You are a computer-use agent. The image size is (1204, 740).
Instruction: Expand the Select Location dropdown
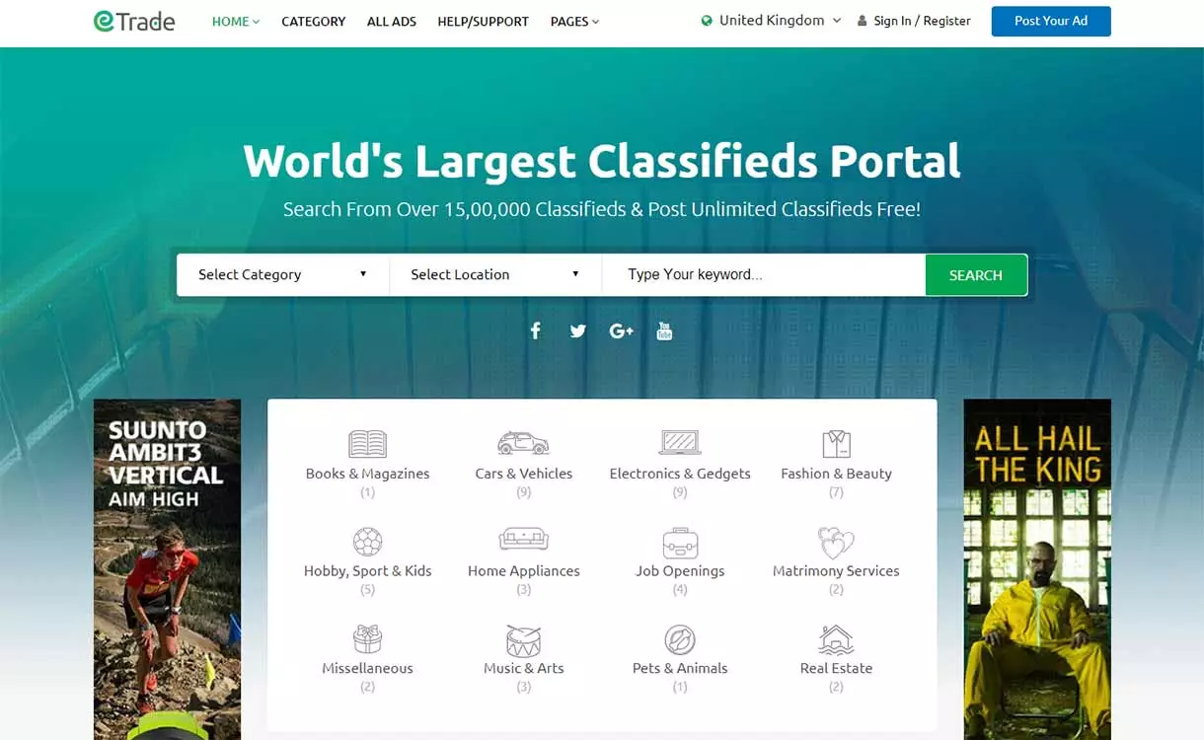coord(492,274)
